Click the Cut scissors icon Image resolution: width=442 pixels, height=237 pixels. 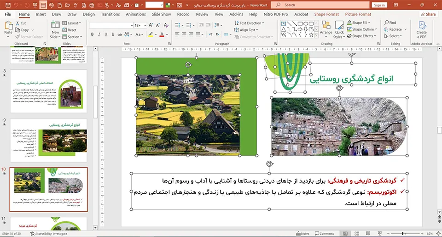pos(17,23)
